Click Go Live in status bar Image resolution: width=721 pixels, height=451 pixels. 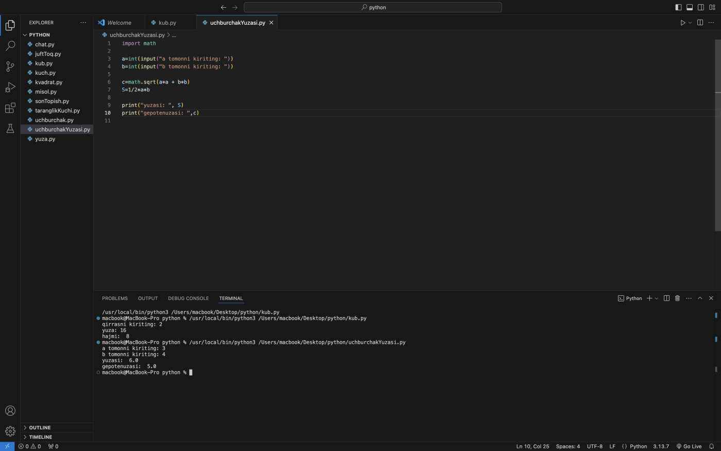click(689, 446)
